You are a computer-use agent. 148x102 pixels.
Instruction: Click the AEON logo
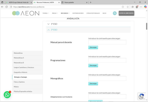26,13
